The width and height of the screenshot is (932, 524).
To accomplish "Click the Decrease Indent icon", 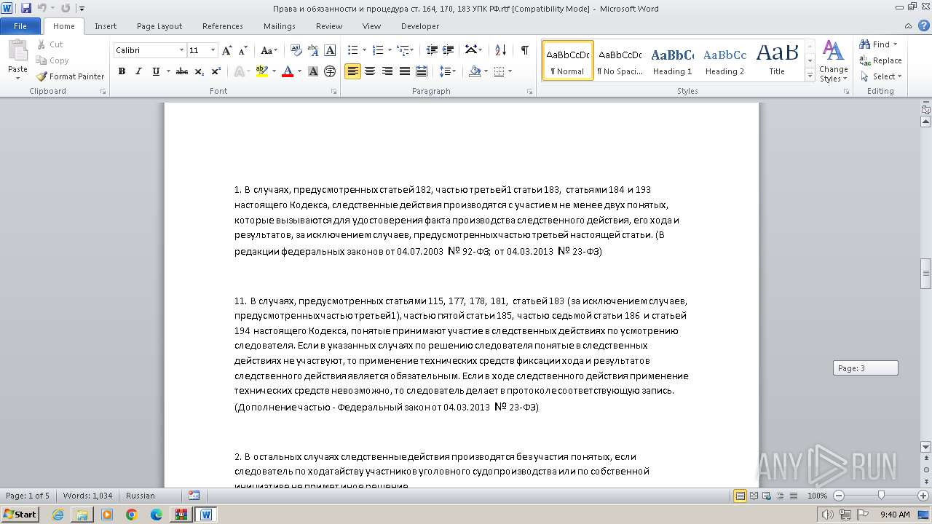I will tap(432, 50).
